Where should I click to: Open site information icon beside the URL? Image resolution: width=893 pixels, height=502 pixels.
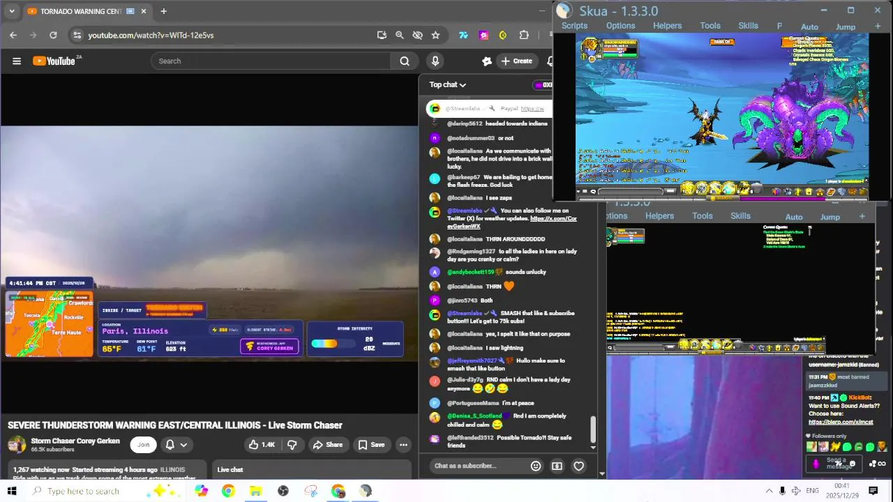click(77, 35)
